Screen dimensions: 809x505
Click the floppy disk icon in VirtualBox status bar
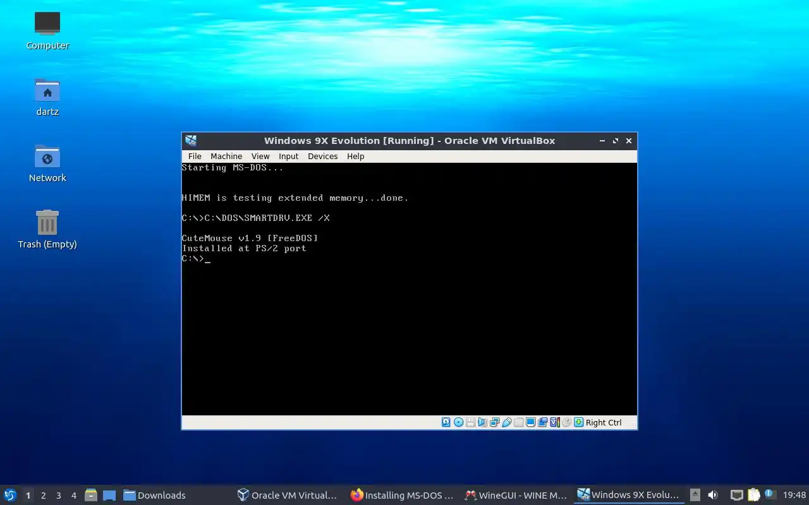pyautogui.click(x=470, y=422)
